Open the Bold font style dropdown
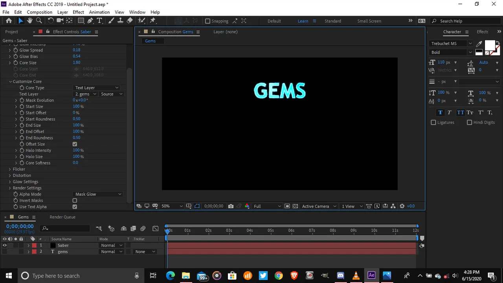503x283 pixels. click(452, 52)
